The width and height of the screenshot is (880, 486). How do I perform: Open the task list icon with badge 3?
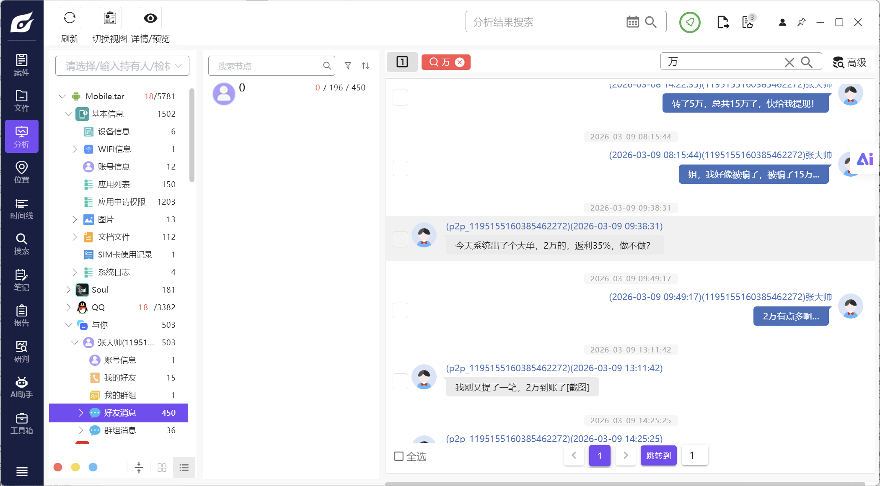click(x=748, y=22)
